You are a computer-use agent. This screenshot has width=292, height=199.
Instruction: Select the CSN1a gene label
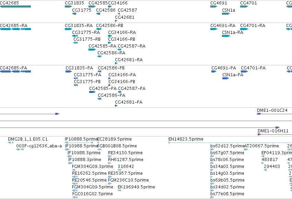coord(229,10)
